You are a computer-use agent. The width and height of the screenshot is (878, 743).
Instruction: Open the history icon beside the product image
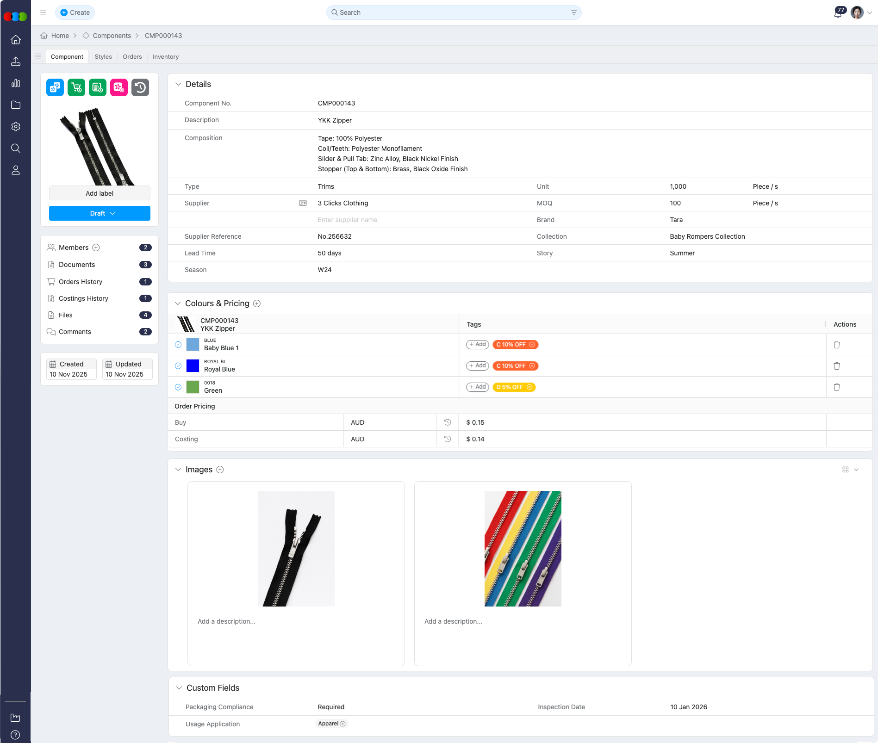point(140,87)
